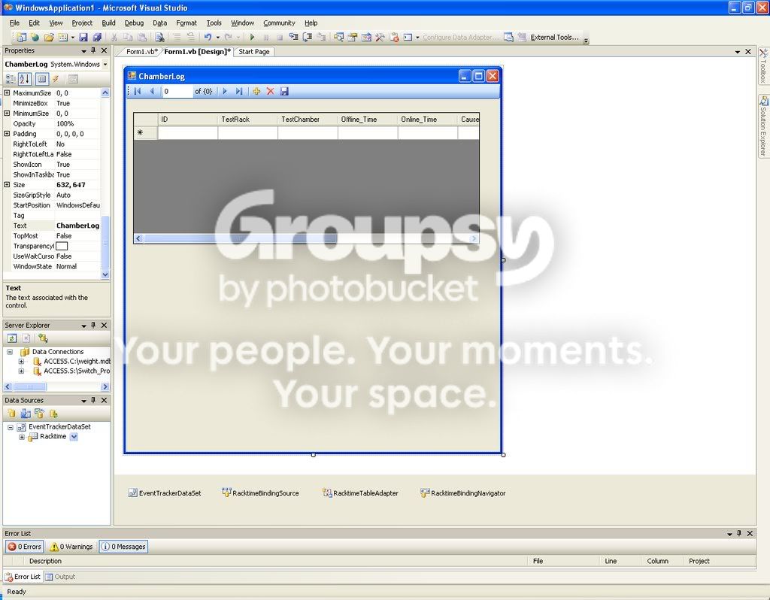Click the Undo toolbar icon
This screenshot has height=600, width=770.
tap(208, 38)
